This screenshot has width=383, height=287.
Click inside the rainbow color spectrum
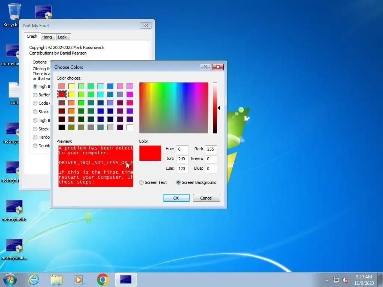pyautogui.click(x=174, y=108)
